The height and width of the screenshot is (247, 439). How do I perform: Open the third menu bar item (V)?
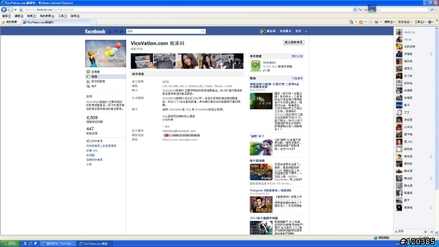coord(32,16)
